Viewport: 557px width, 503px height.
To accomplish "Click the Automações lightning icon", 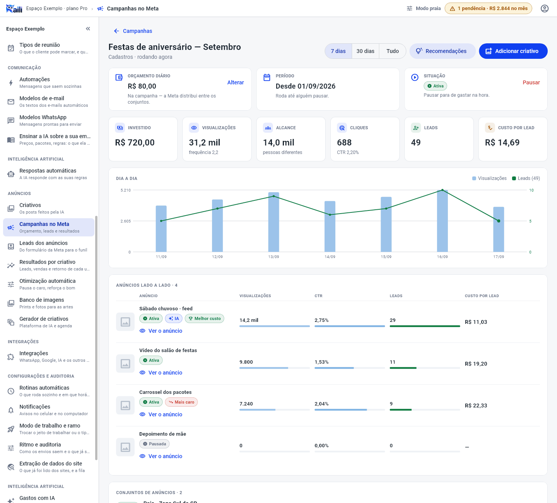I will pos(11,82).
